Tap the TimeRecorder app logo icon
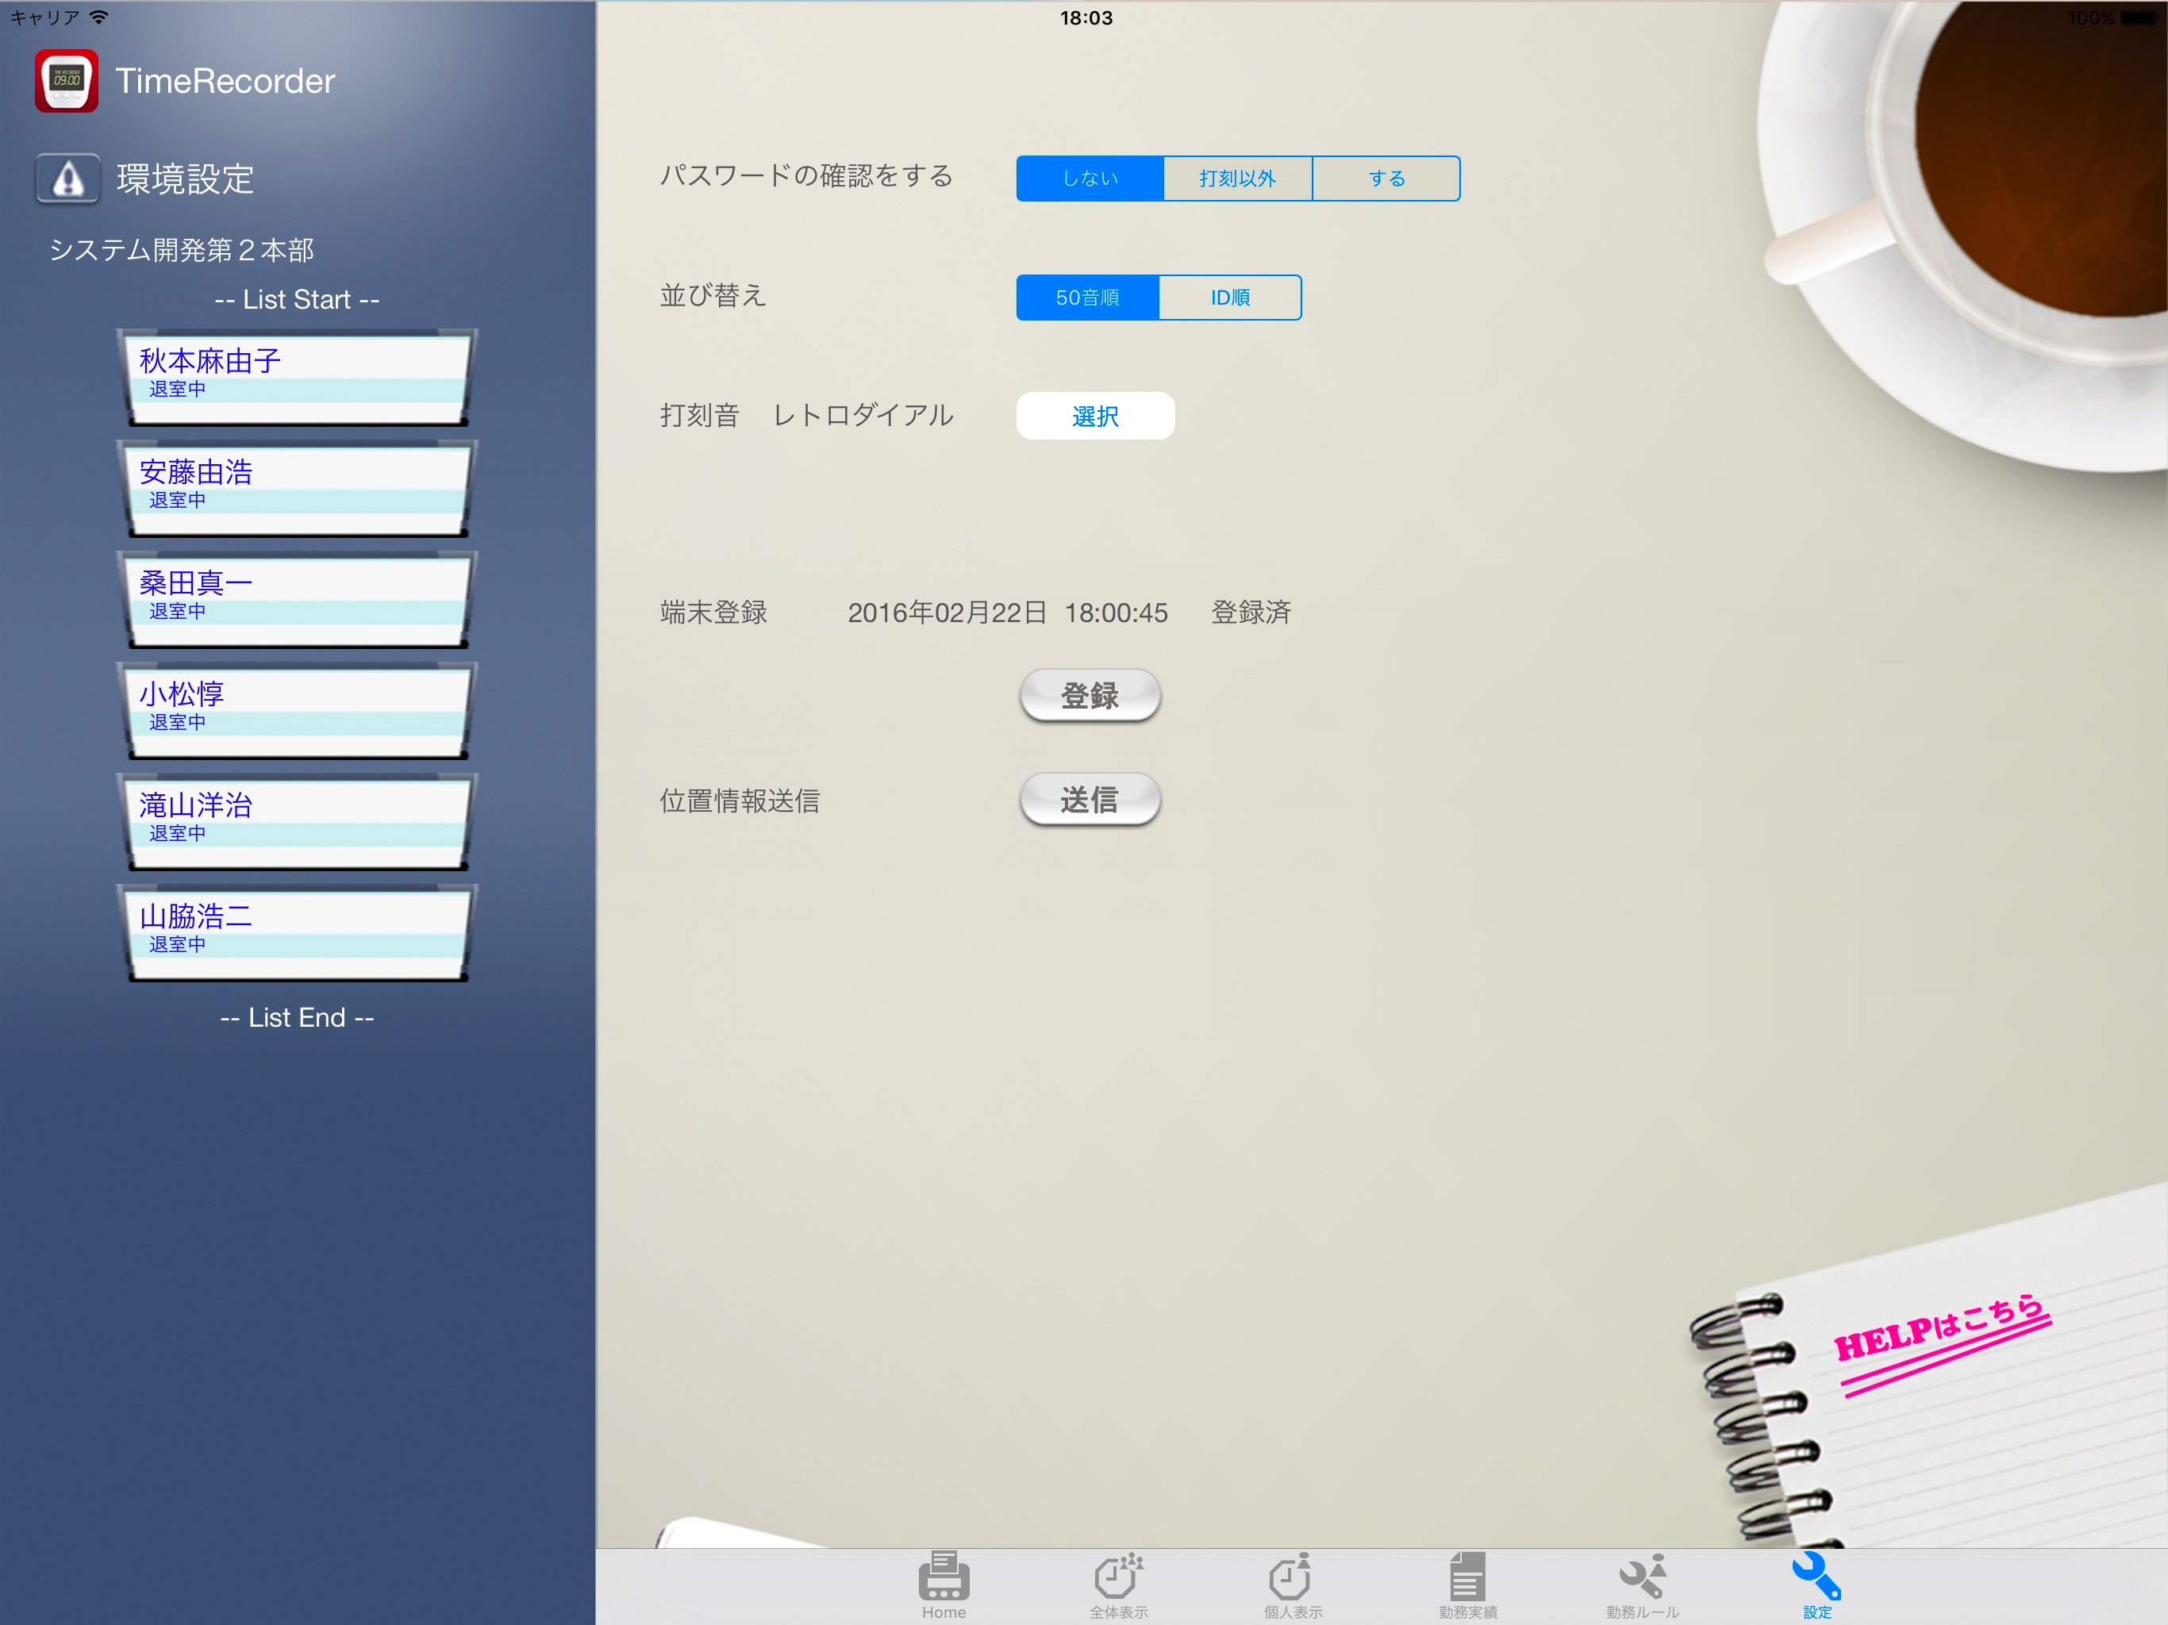 pyautogui.click(x=67, y=82)
